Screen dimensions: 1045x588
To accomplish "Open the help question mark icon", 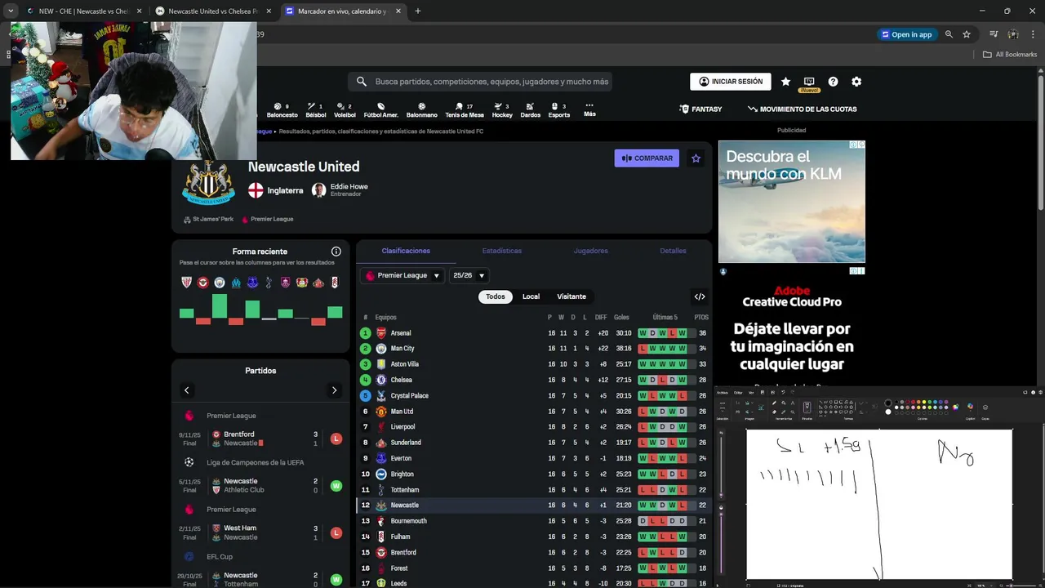I will pos(833,82).
